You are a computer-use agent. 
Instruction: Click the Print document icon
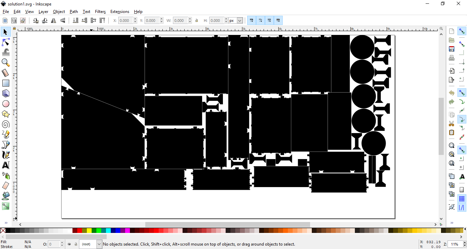pos(452,58)
